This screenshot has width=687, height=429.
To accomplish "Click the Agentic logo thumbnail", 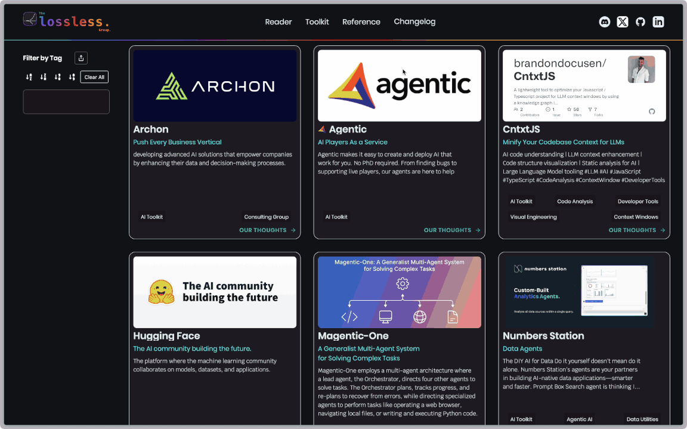I will click(x=399, y=85).
